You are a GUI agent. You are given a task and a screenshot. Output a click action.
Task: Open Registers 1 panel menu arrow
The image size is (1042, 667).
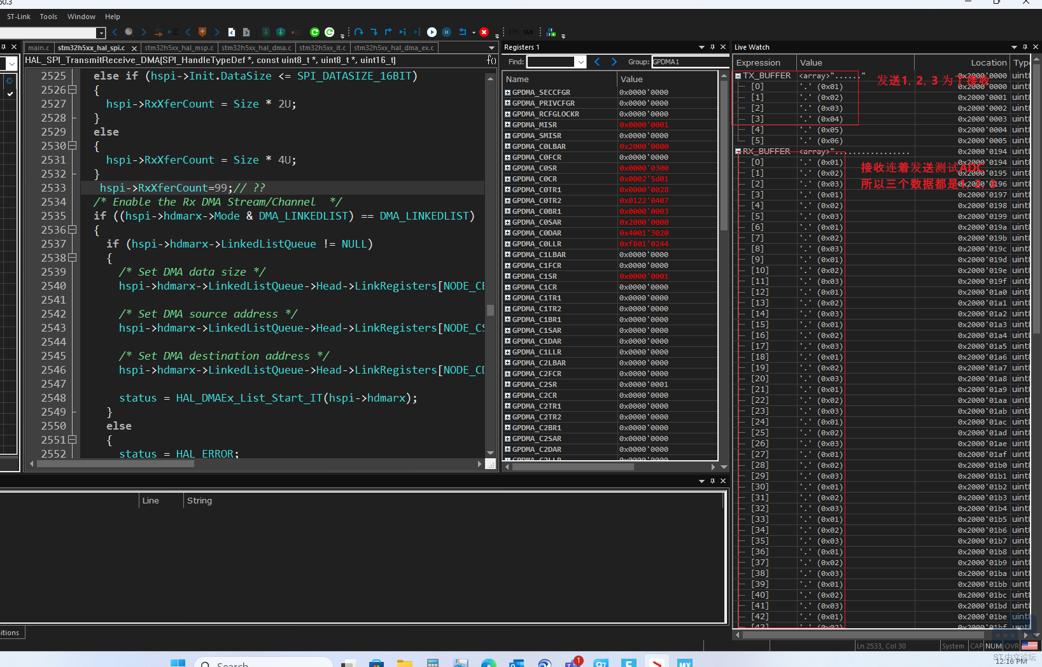click(701, 47)
